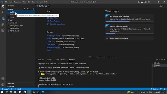The image size is (167, 94).
Task: Open the terminal launch profile dropdown
Action: click(159, 60)
